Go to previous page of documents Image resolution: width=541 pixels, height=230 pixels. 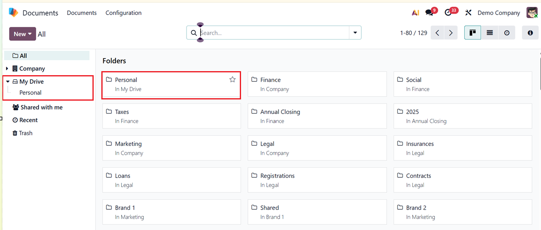click(437, 33)
